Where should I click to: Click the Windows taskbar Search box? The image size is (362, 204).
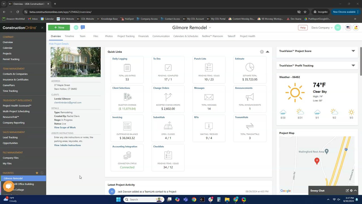[x=143, y=199]
